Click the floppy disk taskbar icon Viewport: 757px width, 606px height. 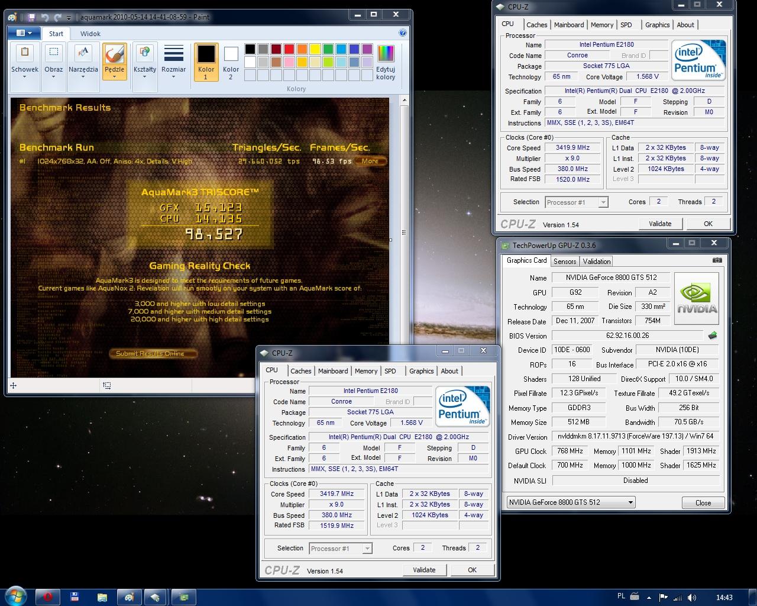[x=75, y=597]
